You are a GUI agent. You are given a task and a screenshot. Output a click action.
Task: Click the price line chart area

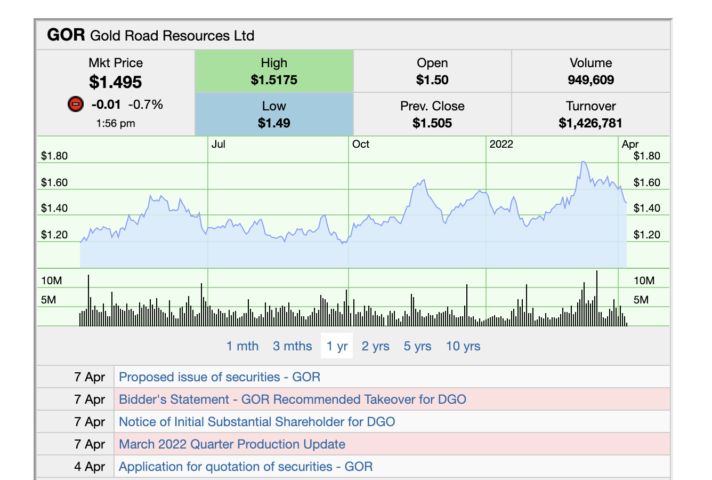tap(353, 203)
